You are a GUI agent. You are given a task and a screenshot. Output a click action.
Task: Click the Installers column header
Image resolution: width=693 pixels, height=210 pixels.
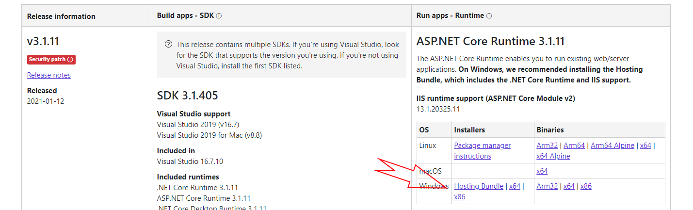click(x=469, y=130)
